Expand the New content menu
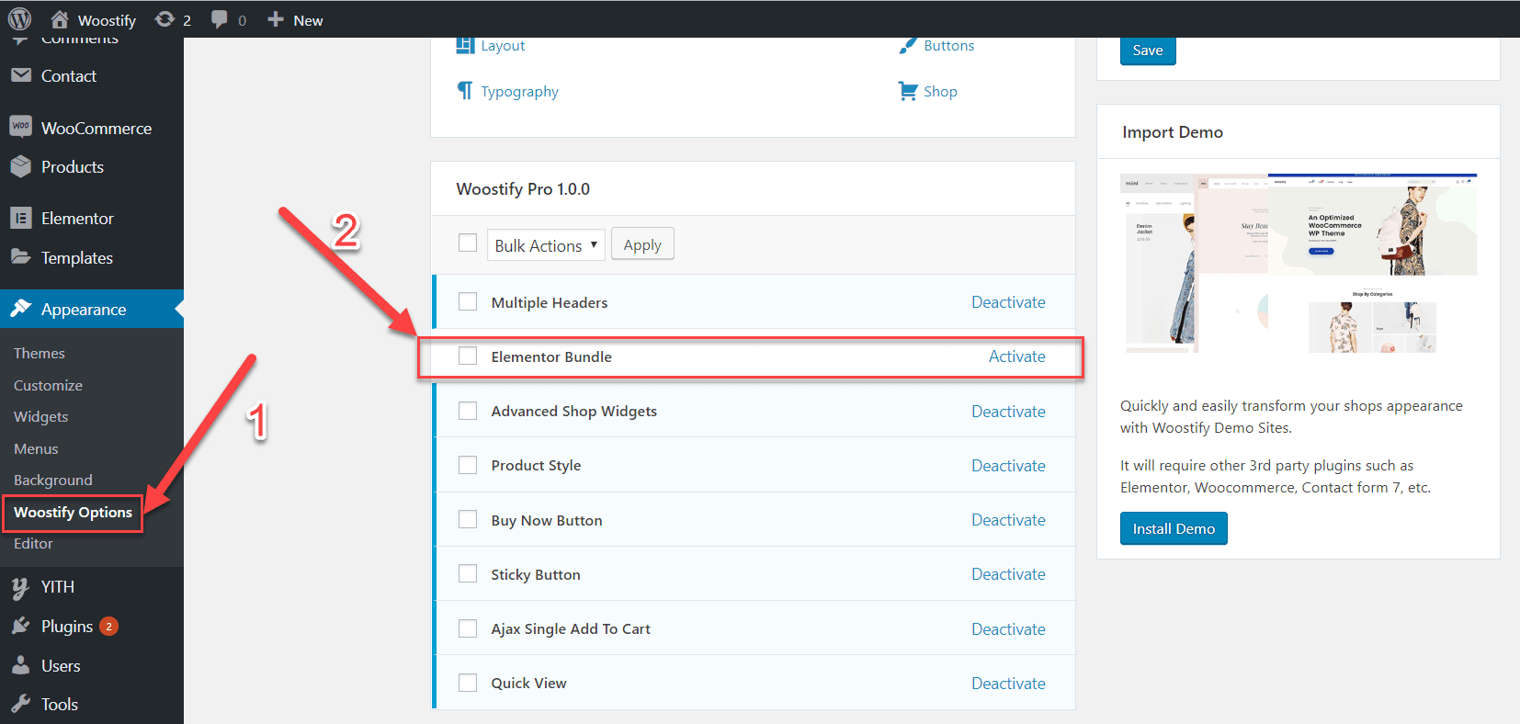Image resolution: width=1520 pixels, height=724 pixels. (x=295, y=20)
